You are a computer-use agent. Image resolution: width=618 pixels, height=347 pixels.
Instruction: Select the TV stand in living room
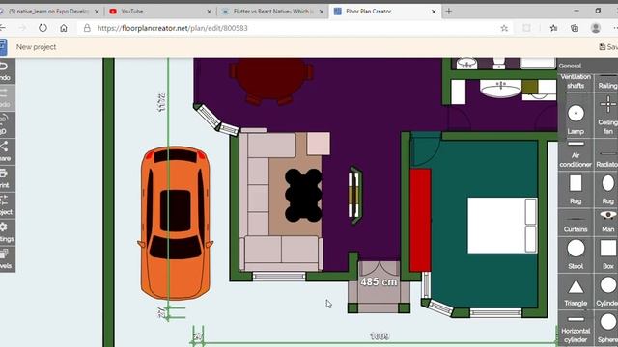click(x=355, y=196)
